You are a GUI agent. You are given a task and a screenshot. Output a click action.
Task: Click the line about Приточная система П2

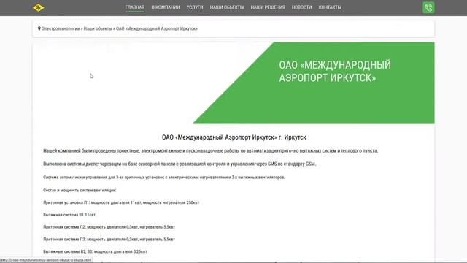[x=109, y=227]
